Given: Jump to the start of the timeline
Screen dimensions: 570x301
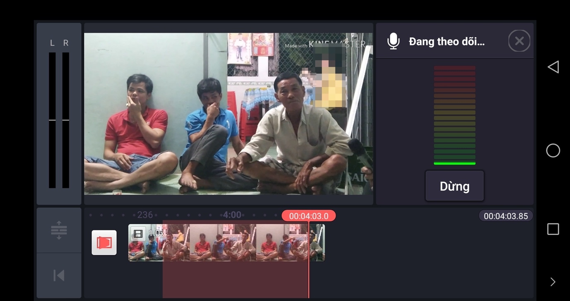Looking at the screenshot, I should pos(59,275).
